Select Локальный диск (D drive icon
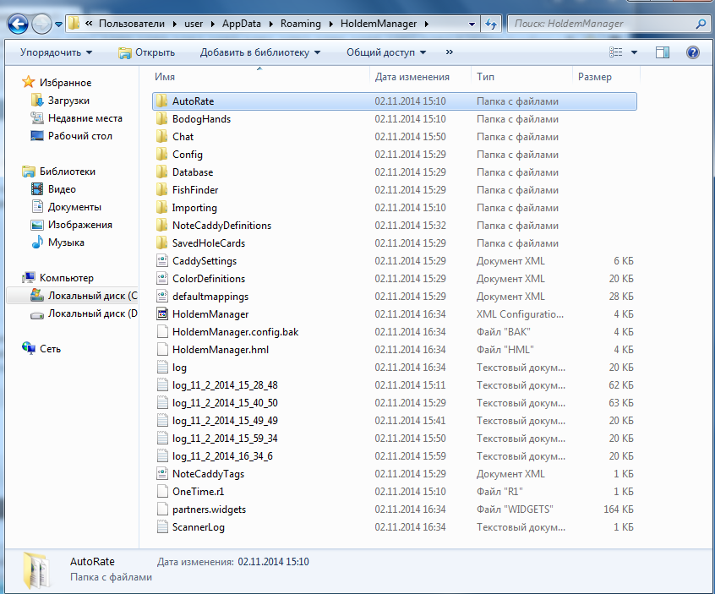 (37, 314)
